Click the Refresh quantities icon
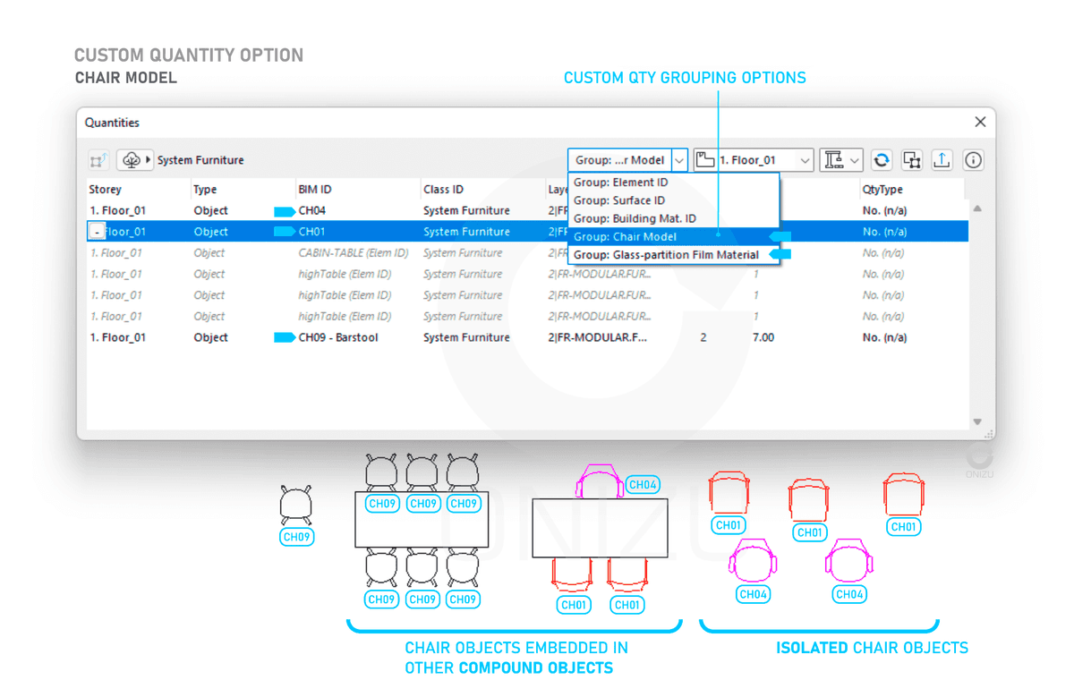1074x697 pixels. click(882, 159)
